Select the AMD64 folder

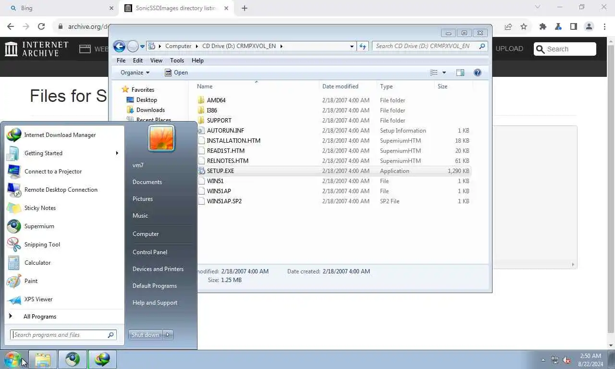point(334,100)
